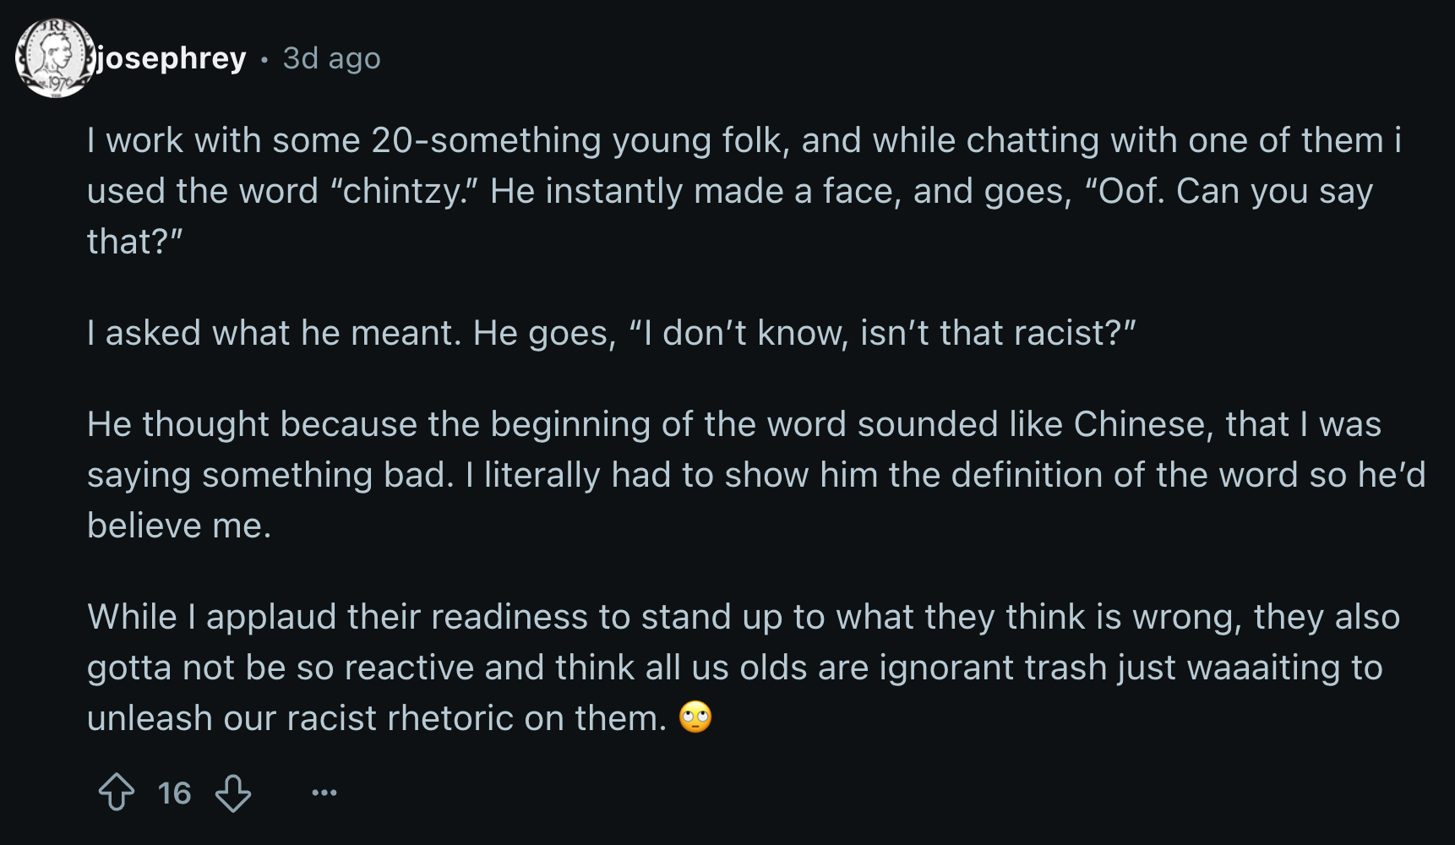
Task: Click the josephrey coin avatar
Action: click(x=55, y=58)
